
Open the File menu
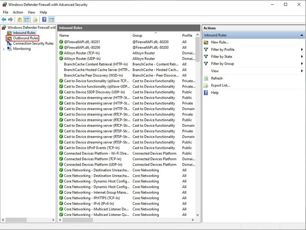tap(6, 12)
